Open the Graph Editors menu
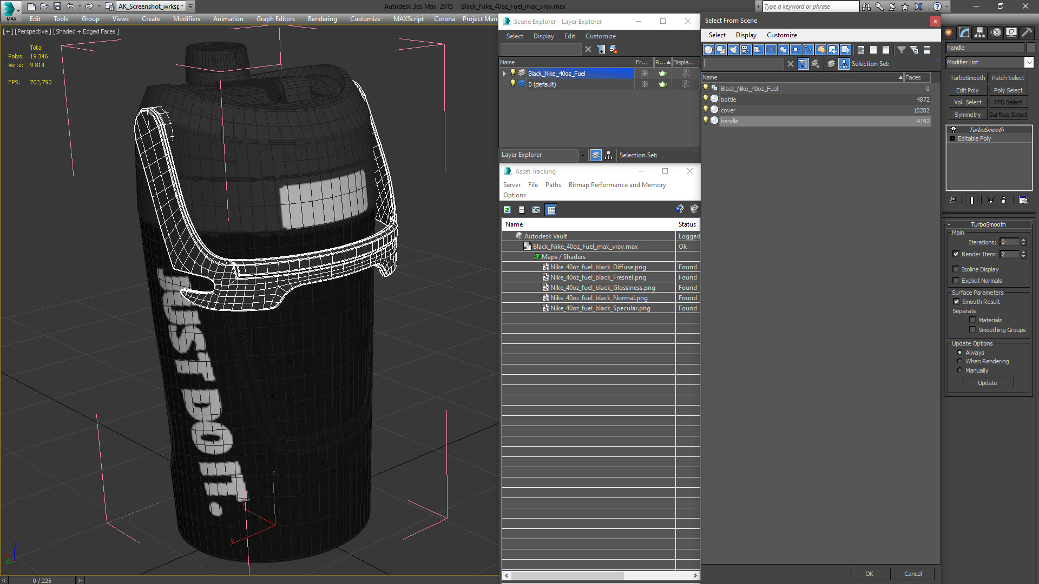Screen dimensions: 1039x584 pos(275,19)
